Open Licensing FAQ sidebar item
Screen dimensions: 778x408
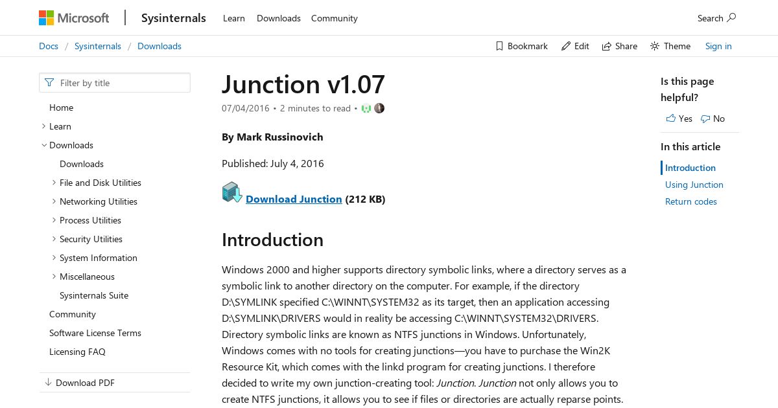[77, 352]
